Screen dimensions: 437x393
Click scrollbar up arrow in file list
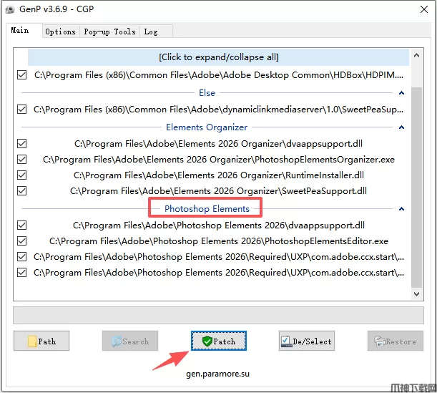pyautogui.click(x=417, y=55)
